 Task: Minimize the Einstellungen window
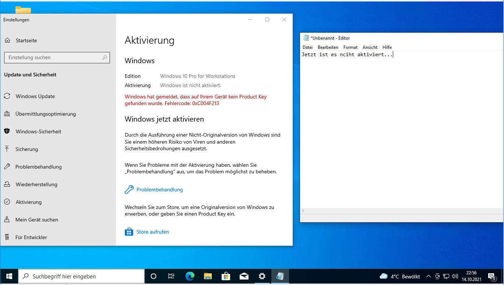coord(250,20)
